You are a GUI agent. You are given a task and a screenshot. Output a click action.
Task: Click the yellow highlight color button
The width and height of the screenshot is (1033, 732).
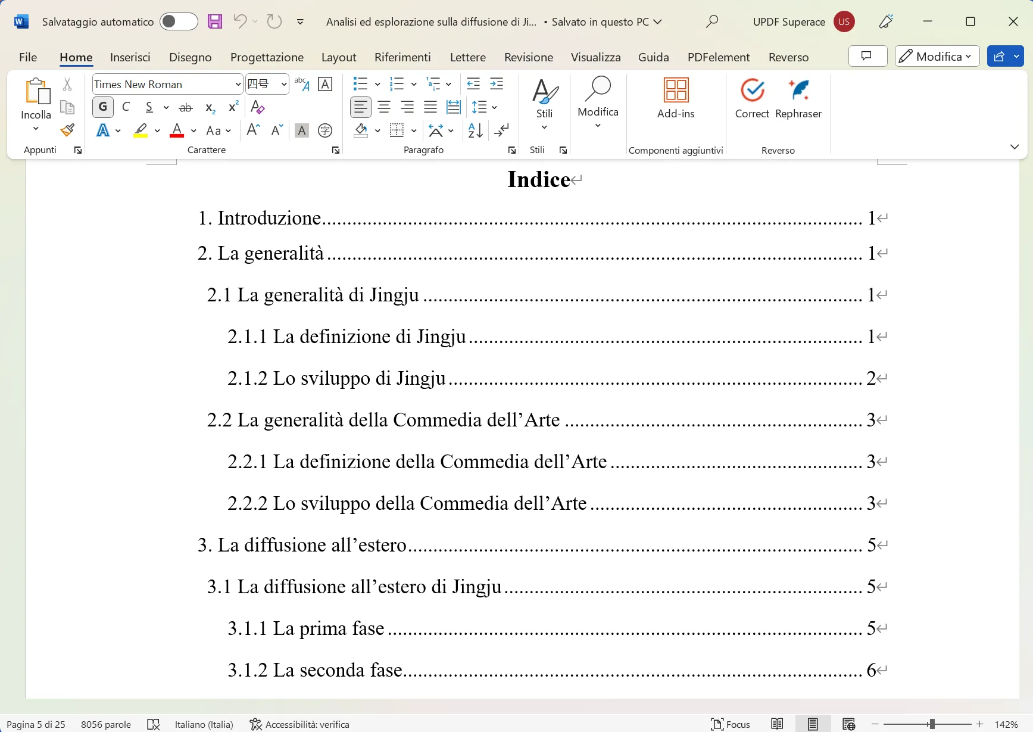pos(141,130)
